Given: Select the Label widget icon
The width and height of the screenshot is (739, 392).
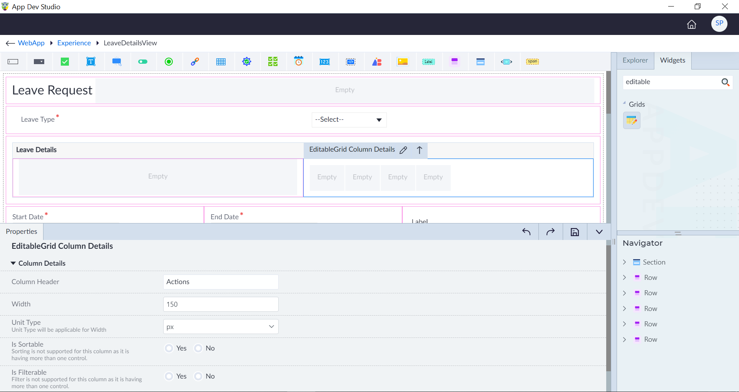Looking at the screenshot, I should click(428, 61).
